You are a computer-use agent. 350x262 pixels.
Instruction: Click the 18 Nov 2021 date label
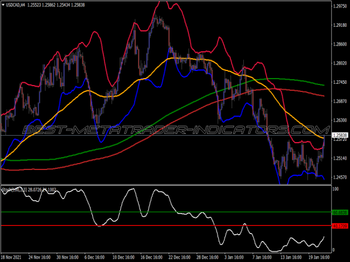pyautogui.click(x=11, y=257)
